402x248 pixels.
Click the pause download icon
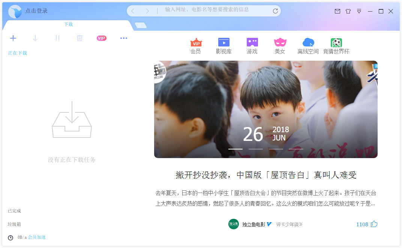click(x=57, y=38)
